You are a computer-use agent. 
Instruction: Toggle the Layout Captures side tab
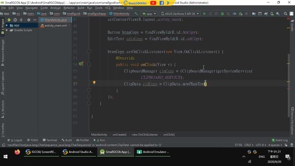pos(3,83)
